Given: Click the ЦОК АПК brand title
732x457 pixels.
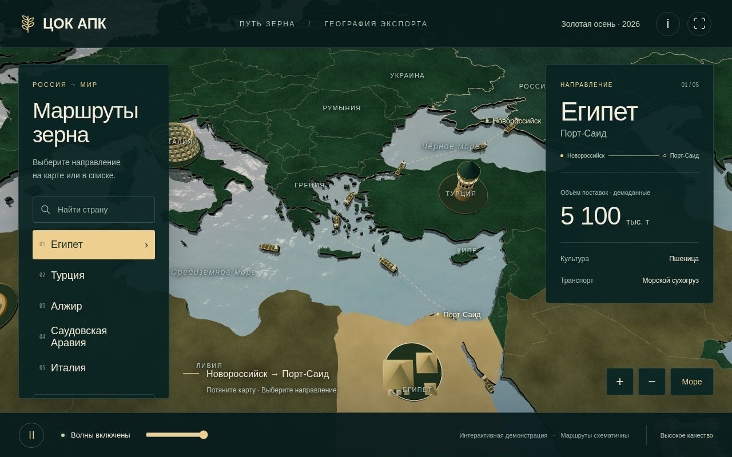Looking at the screenshot, I should click(x=74, y=24).
